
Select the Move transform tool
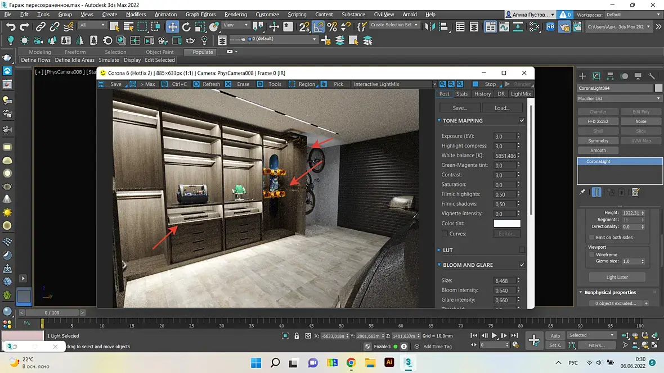coord(172,26)
